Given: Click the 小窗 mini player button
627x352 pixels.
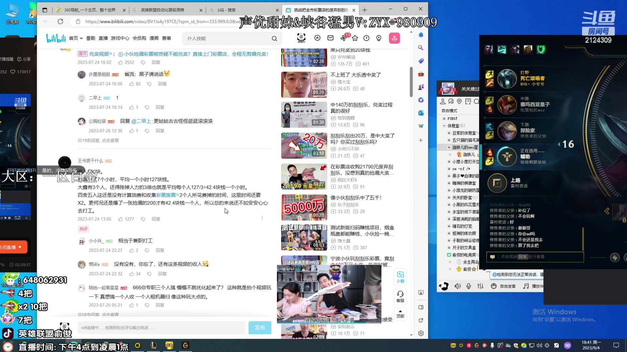Looking at the screenshot, I should 400,277.
